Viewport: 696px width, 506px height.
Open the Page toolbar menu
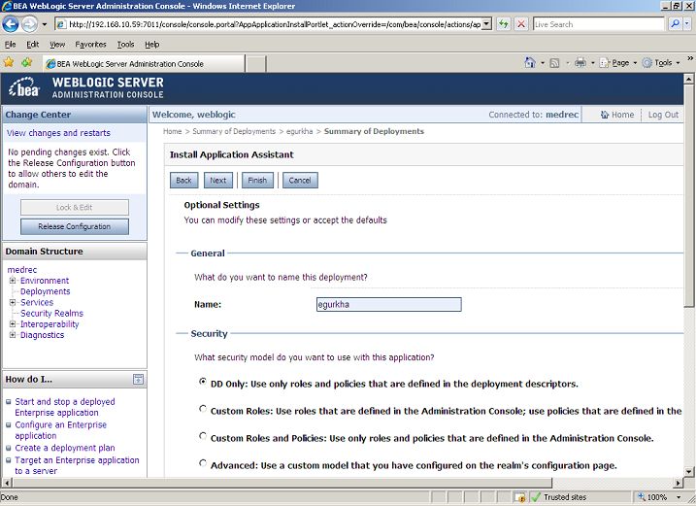pyautogui.click(x=618, y=63)
